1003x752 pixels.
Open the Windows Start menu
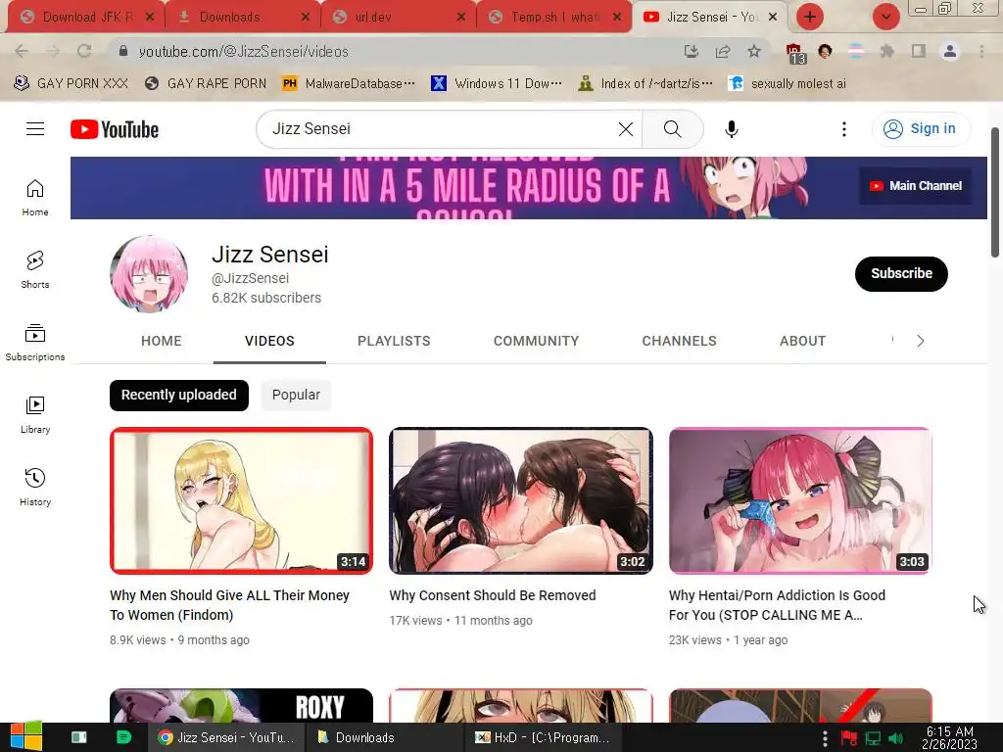point(26,736)
